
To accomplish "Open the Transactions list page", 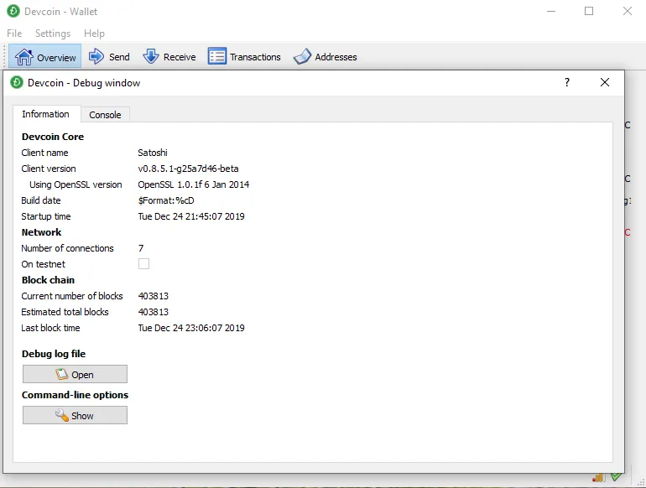I will [x=244, y=56].
